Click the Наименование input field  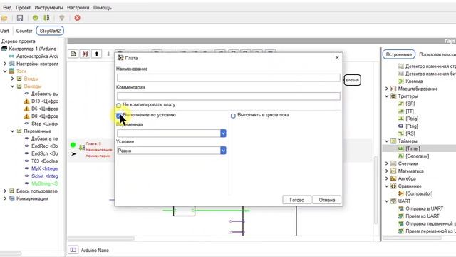tap(229, 78)
